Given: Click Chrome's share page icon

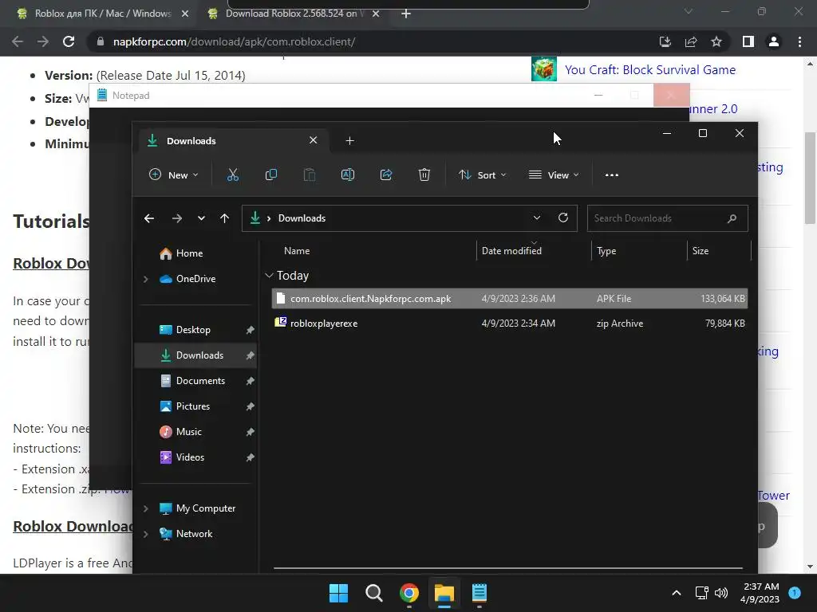Looking at the screenshot, I should (x=691, y=41).
